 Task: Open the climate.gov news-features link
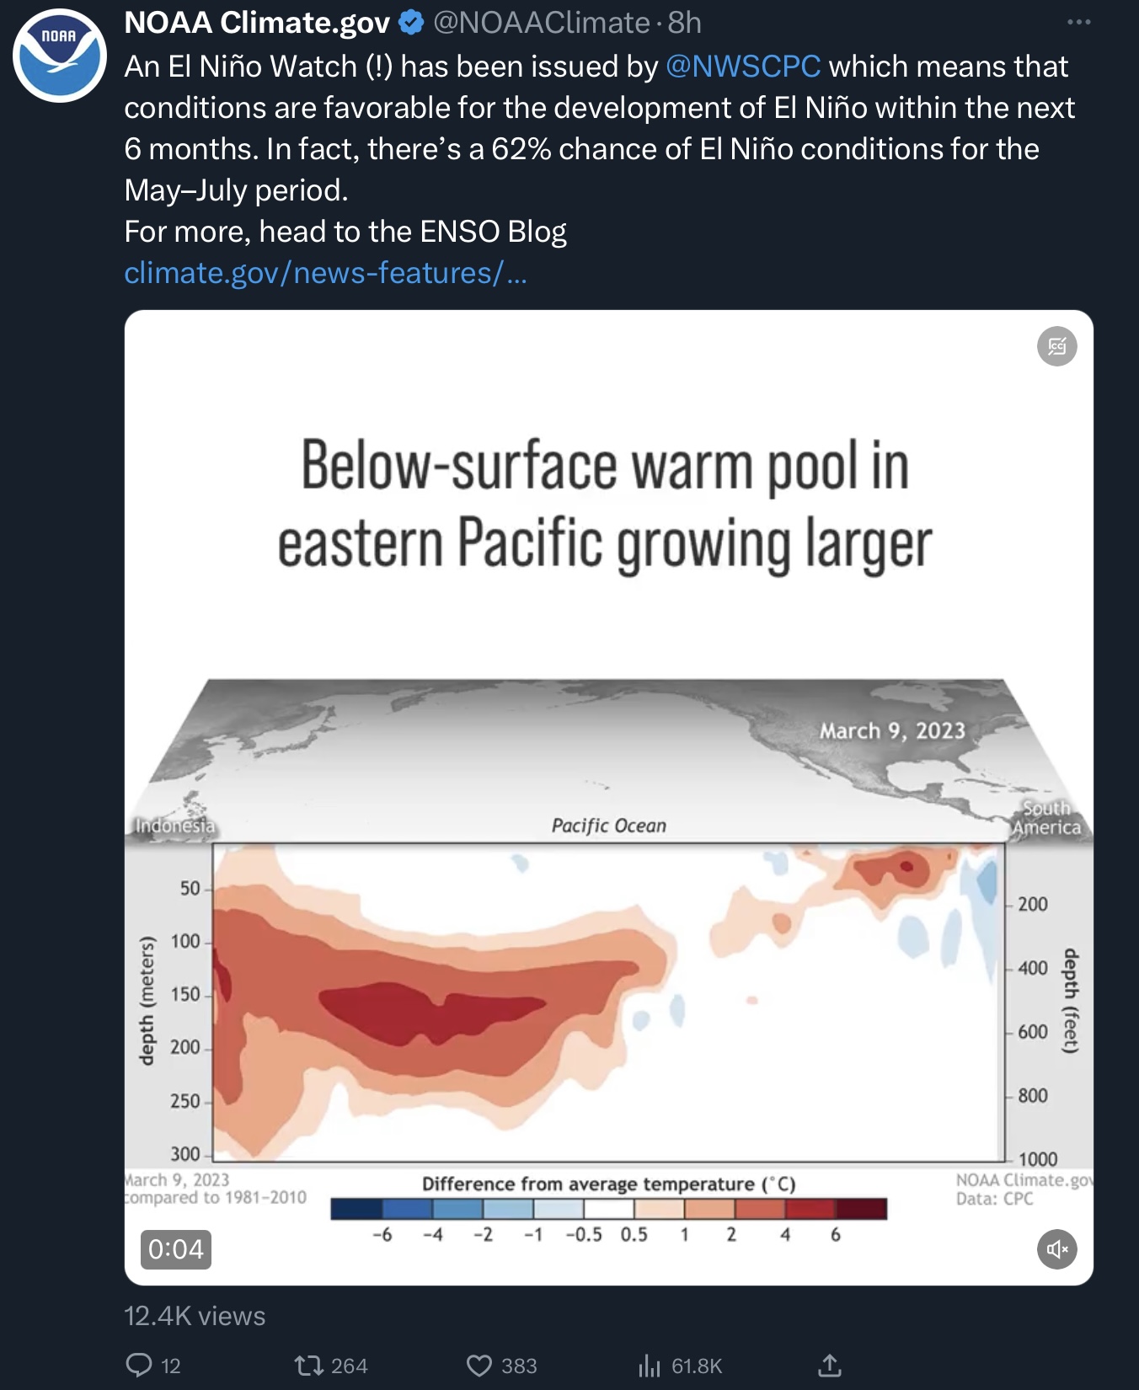(x=325, y=273)
